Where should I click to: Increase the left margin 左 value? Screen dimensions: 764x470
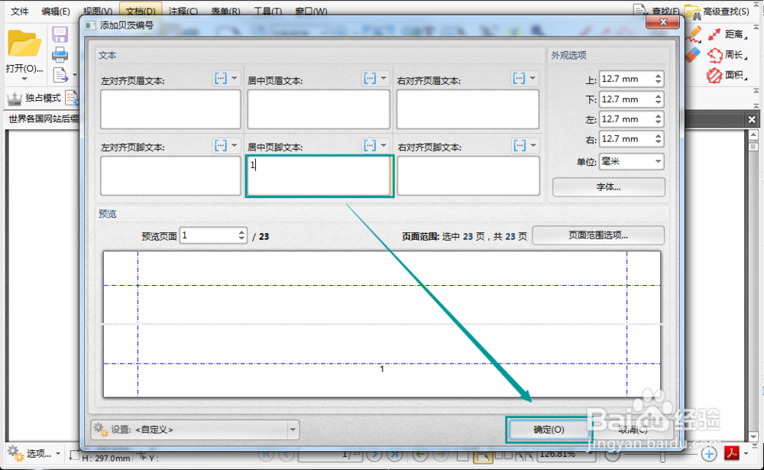pos(659,115)
